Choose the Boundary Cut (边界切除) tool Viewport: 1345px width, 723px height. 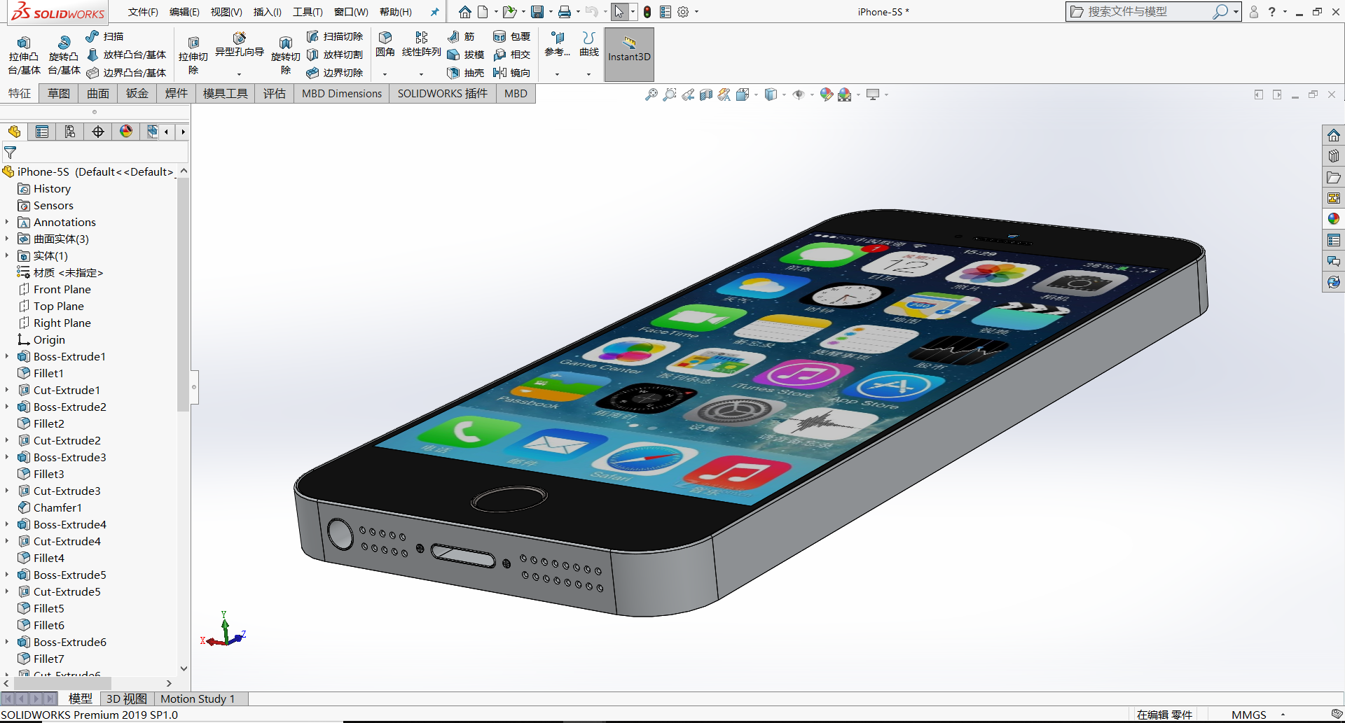point(335,73)
